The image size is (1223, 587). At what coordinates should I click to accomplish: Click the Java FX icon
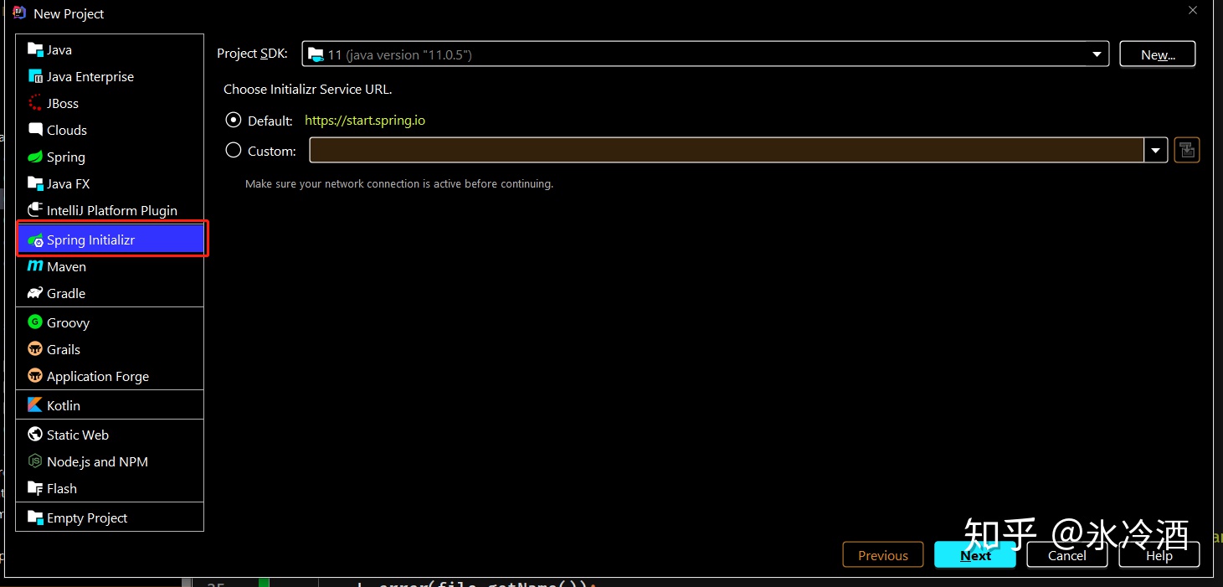point(35,183)
